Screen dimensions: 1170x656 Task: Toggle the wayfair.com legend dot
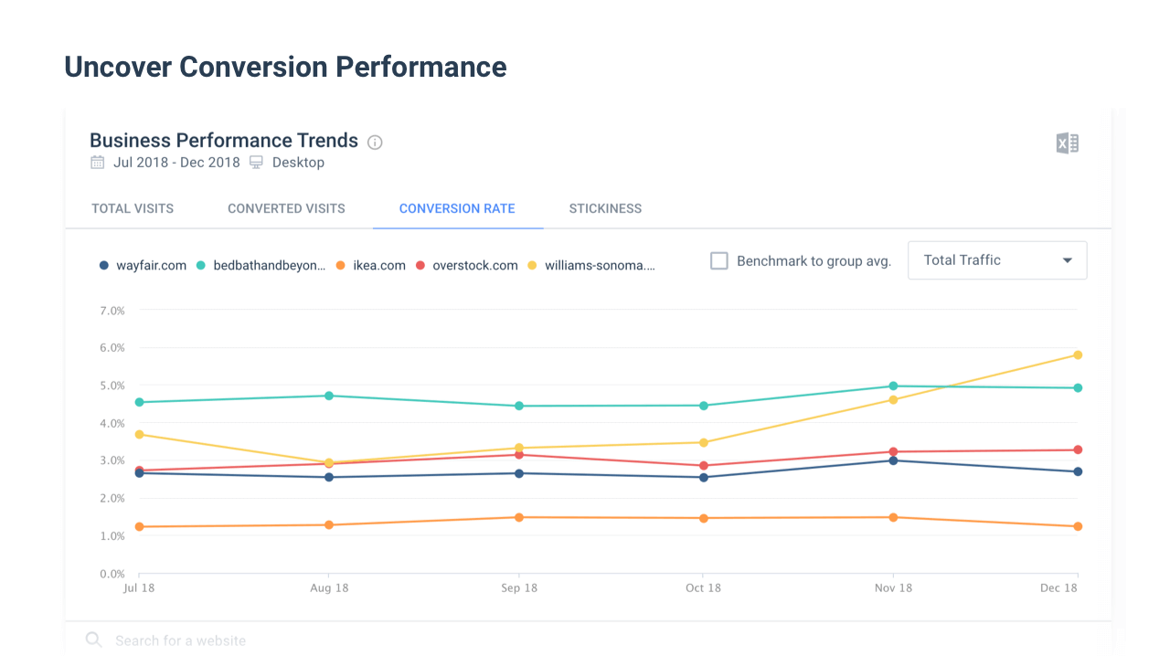click(x=103, y=266)
